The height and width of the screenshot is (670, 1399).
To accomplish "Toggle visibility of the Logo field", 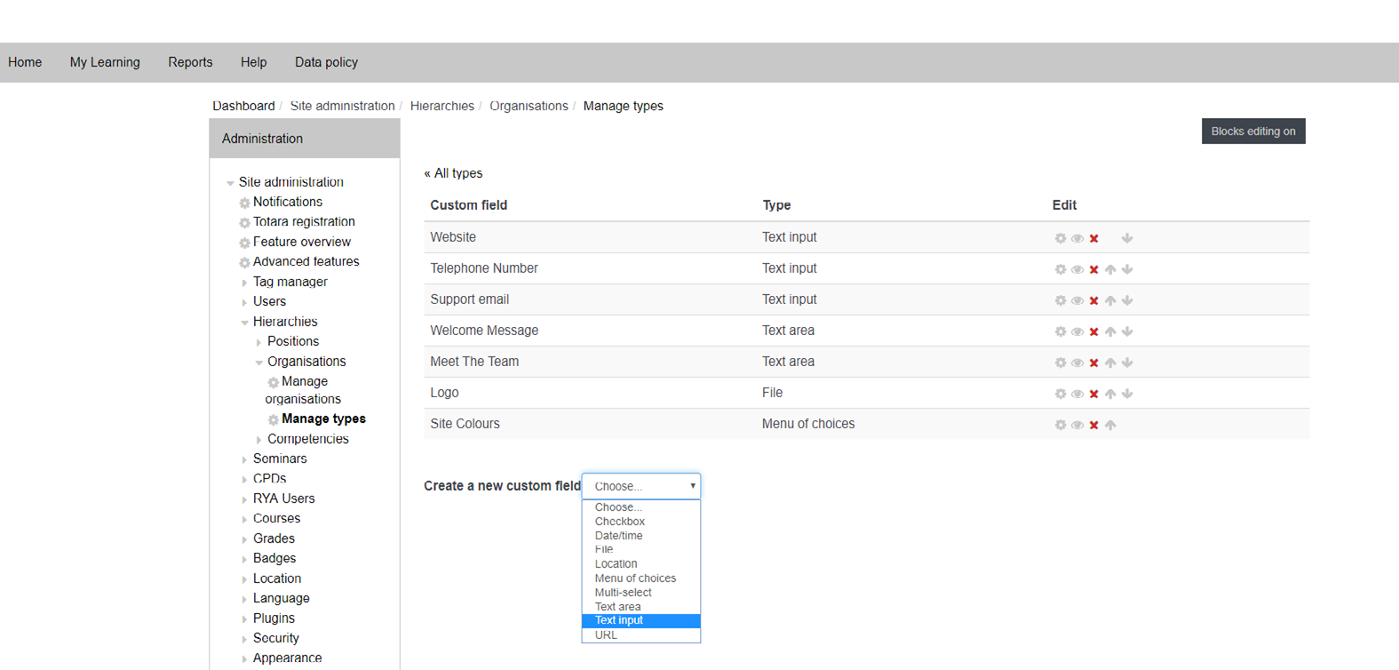I will point(1077,394).
